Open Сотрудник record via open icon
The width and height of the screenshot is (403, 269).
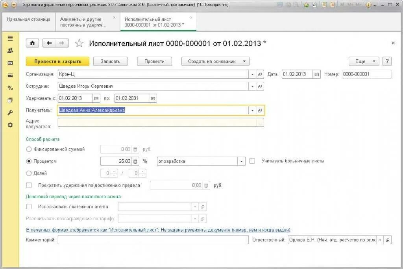point(260,87)
